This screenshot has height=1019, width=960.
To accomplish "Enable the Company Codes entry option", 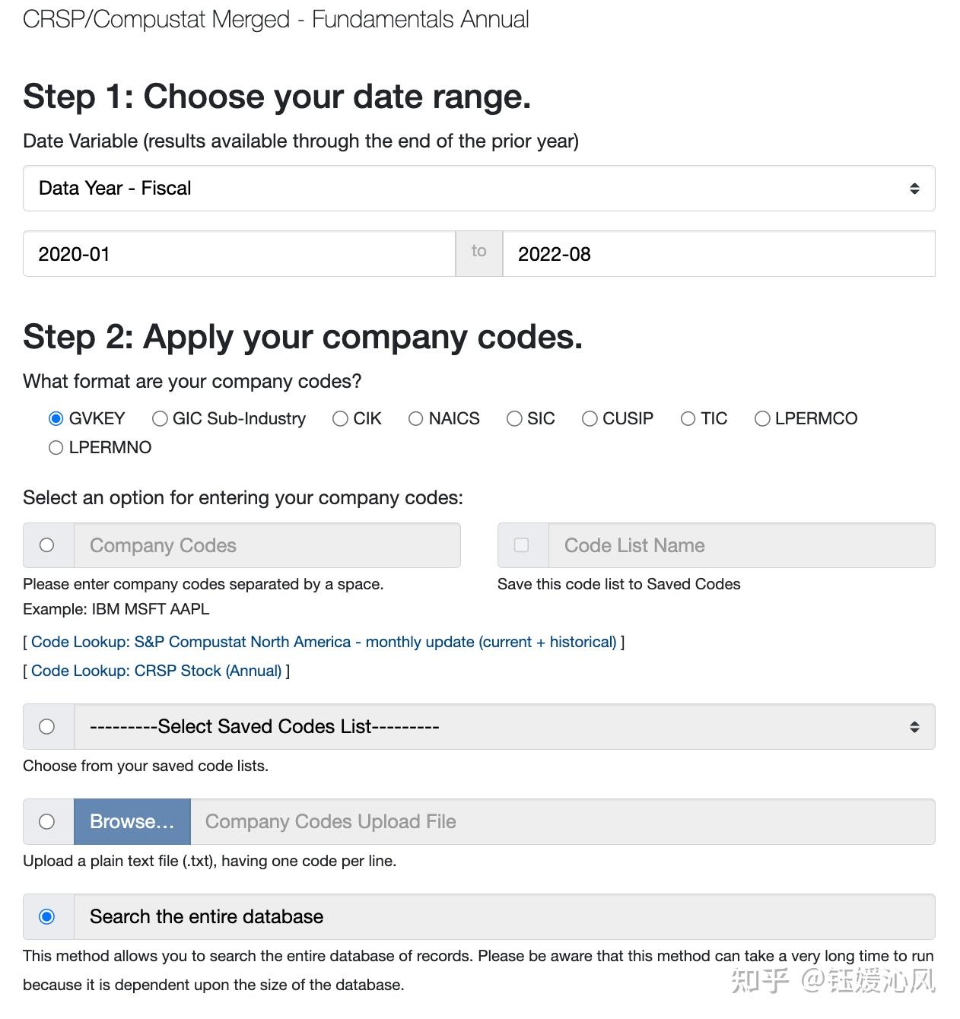I will pyautogui.click(x=47, y=545).
